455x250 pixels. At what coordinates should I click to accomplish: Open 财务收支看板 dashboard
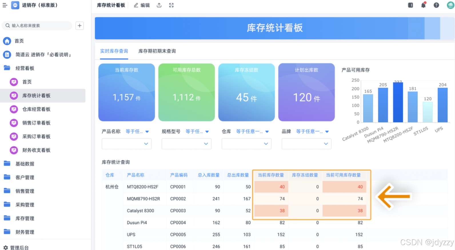(x=30, y=150)
